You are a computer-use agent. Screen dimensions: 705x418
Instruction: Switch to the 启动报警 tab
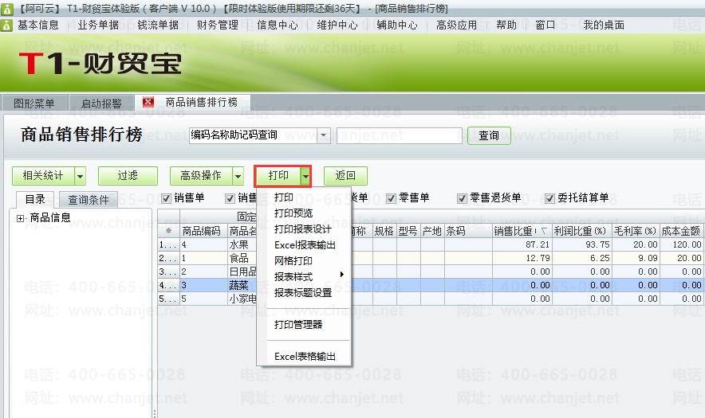coord(101,104)
